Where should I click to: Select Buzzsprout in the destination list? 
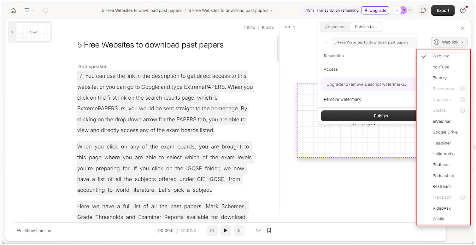click(443, 89)
